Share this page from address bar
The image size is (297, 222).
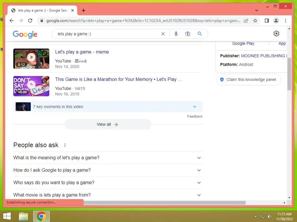click(x=246, y=21)
